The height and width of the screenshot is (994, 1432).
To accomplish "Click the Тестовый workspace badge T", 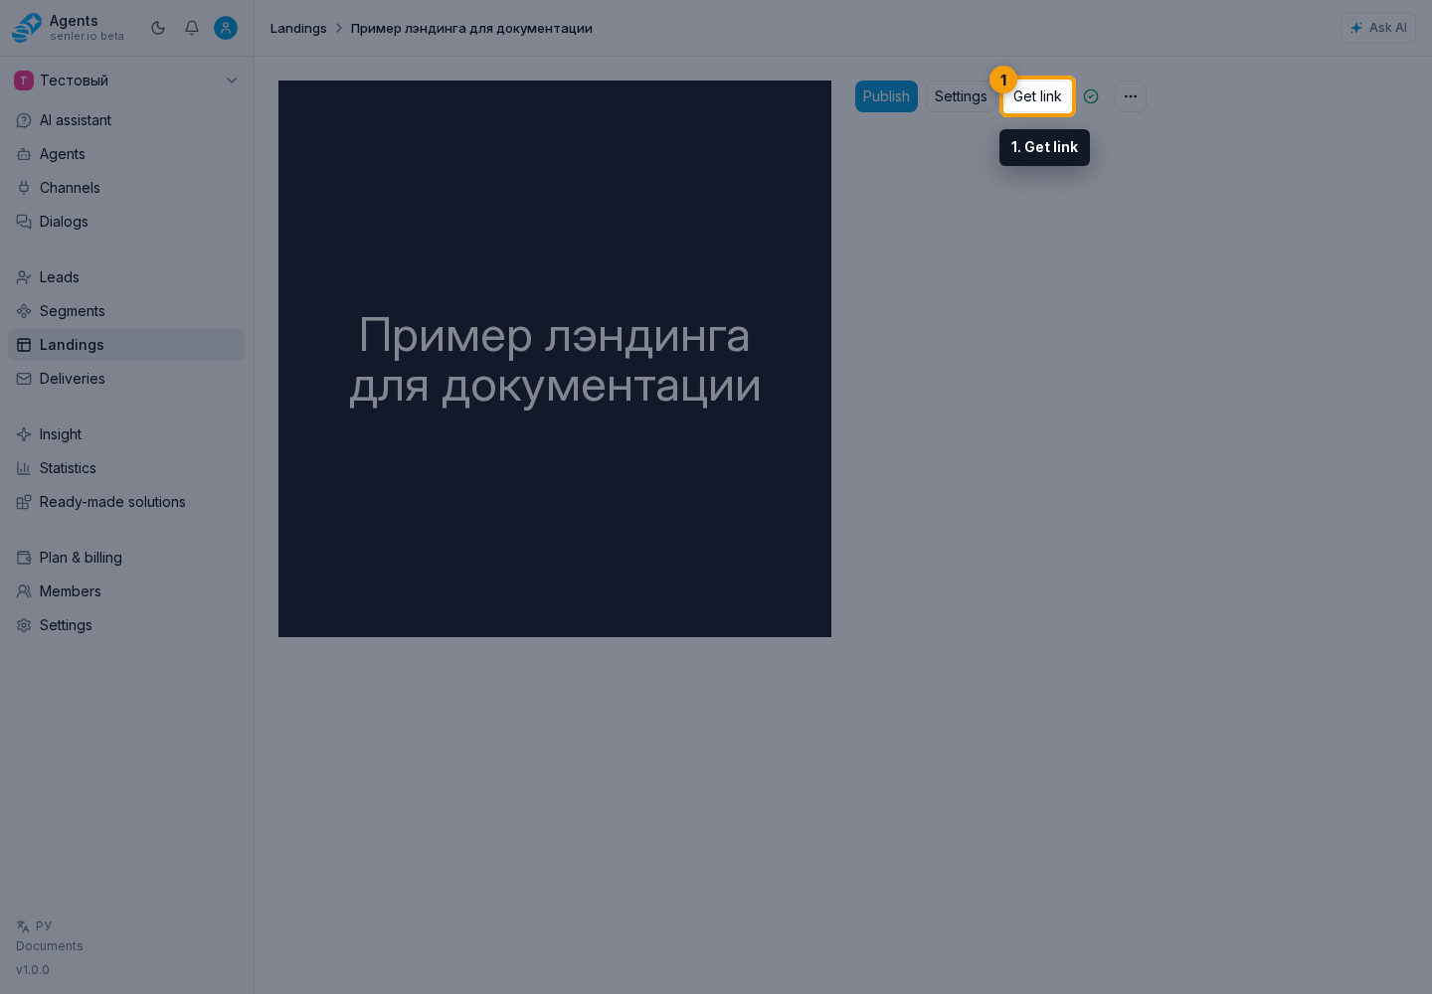I will click(24, 81).
